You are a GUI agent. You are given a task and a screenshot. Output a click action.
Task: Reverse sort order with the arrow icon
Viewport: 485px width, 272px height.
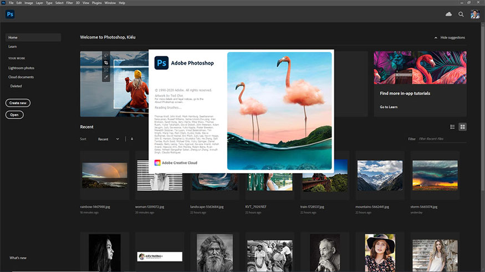[132, 139]
